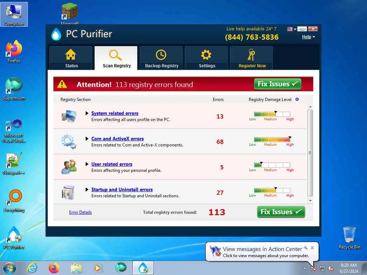Image resolution: width=367 pixels, height=275 pixels.
Task: Open File Explorer from the taskbar
Action: tap(76, 268)
